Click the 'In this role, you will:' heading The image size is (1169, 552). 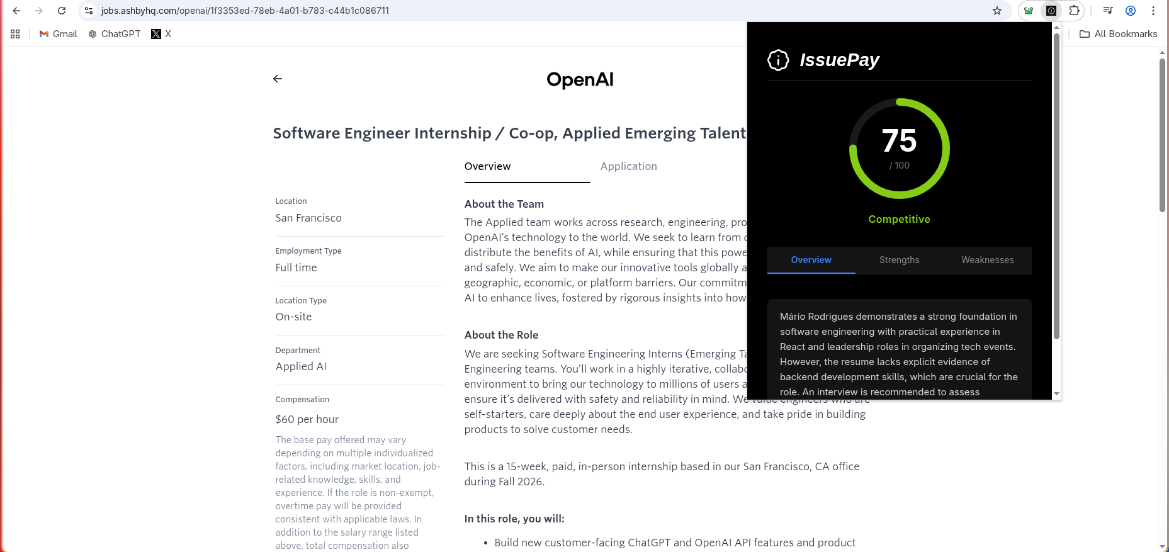tap(514, 519)
